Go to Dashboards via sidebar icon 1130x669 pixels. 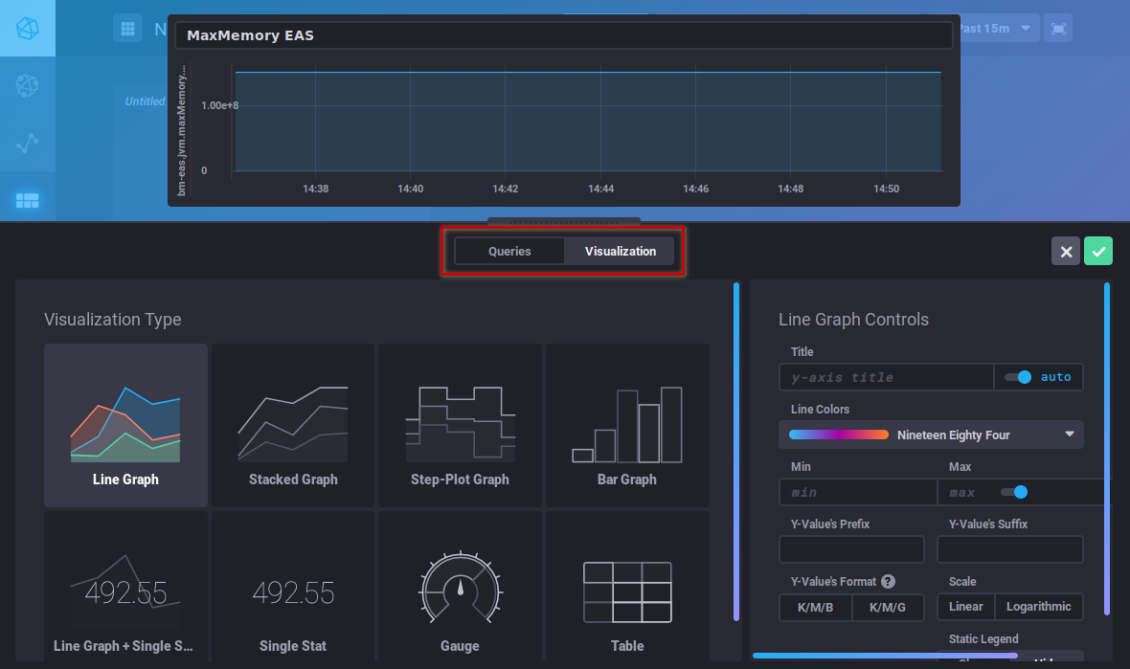(x=27, y=200)
